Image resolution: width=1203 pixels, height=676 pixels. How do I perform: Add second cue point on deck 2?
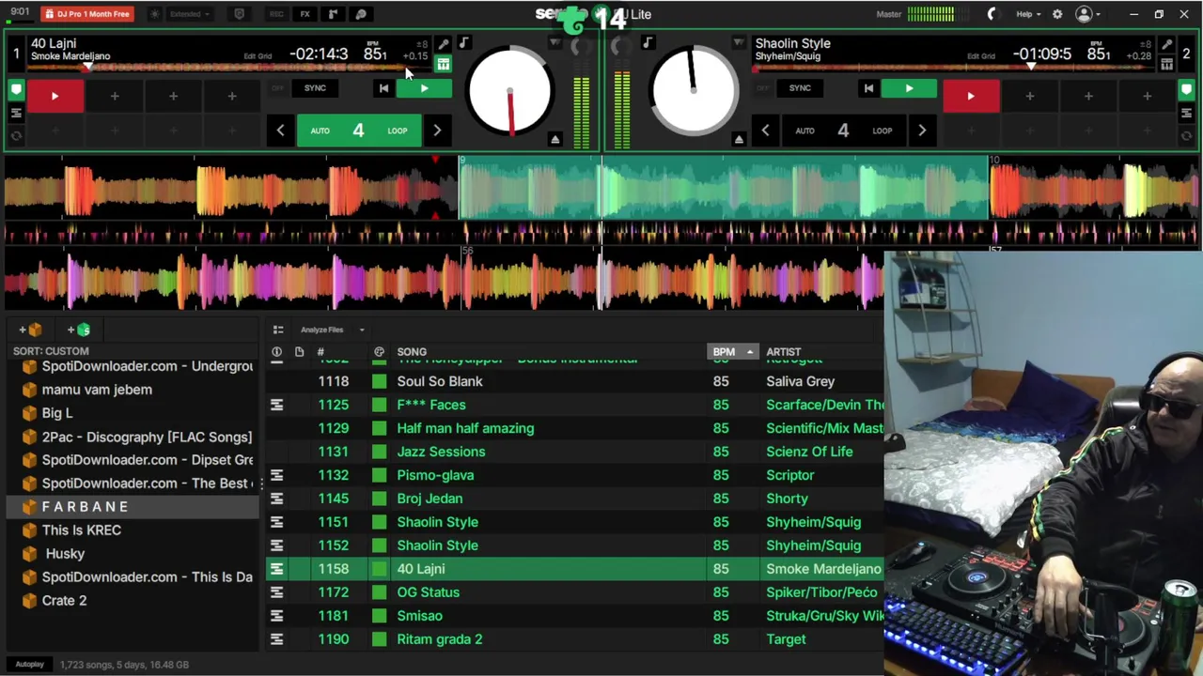point(1030,96)
